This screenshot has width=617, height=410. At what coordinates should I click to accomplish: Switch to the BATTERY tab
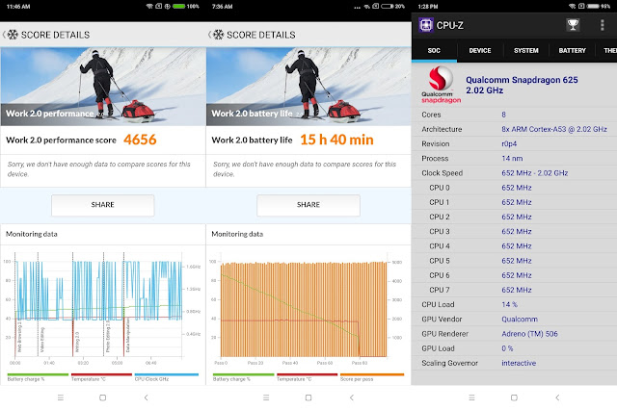pos(572,50)
